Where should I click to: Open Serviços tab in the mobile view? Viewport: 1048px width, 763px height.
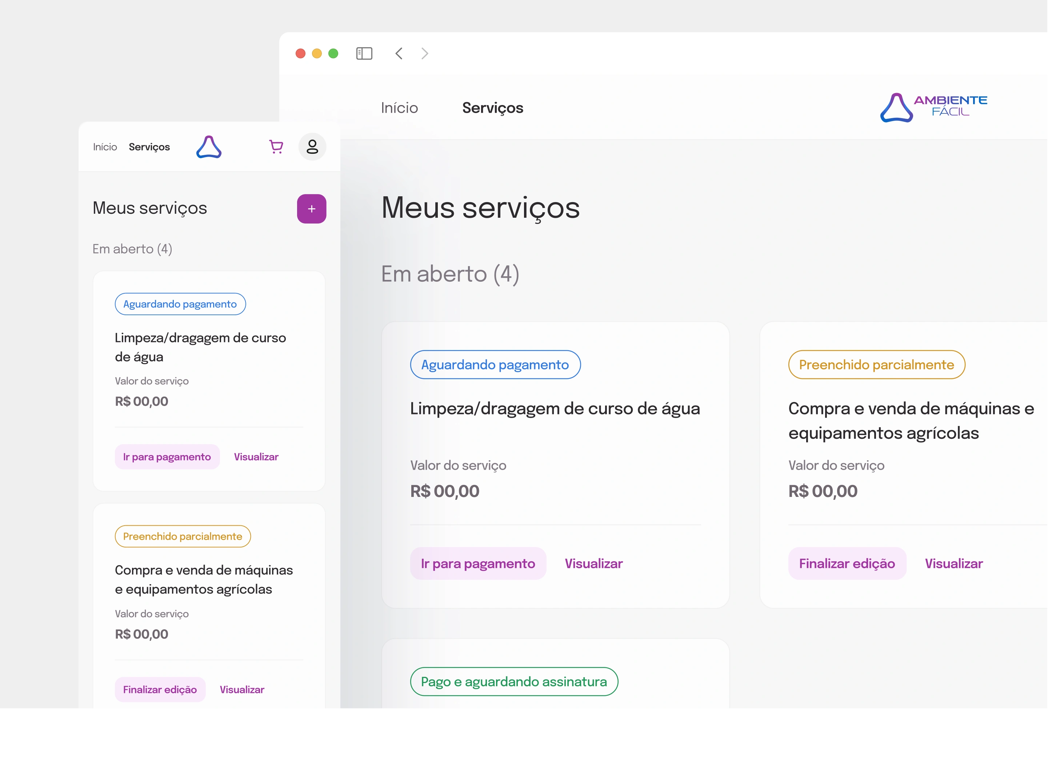coord(149,147)
